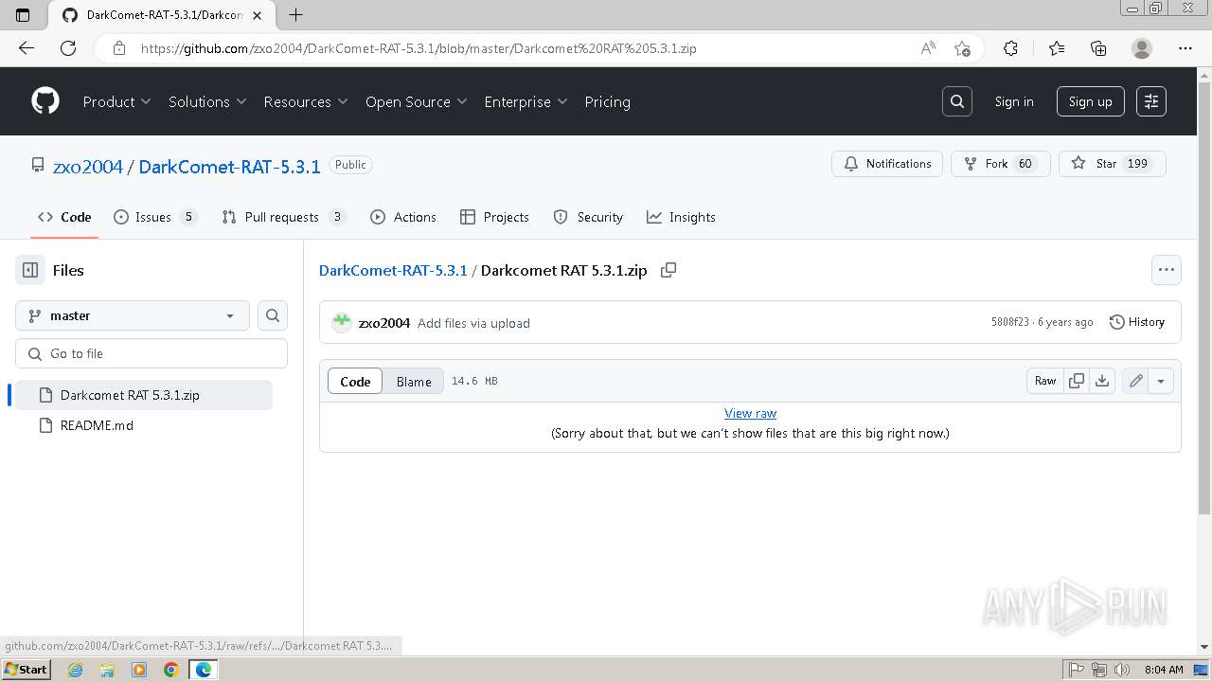Open the zxo2004 owner link in repo header
Screen dimensions: 1212x682
point(88,167)
